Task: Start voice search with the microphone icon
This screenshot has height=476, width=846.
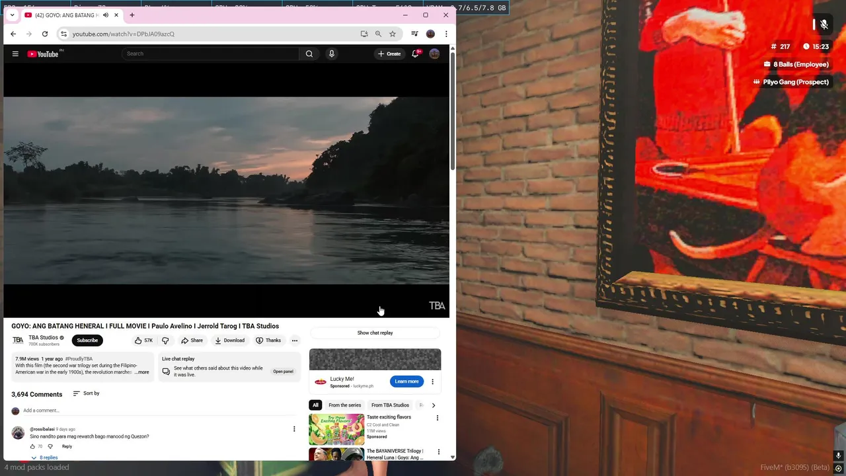Action: tap(332, 54)
